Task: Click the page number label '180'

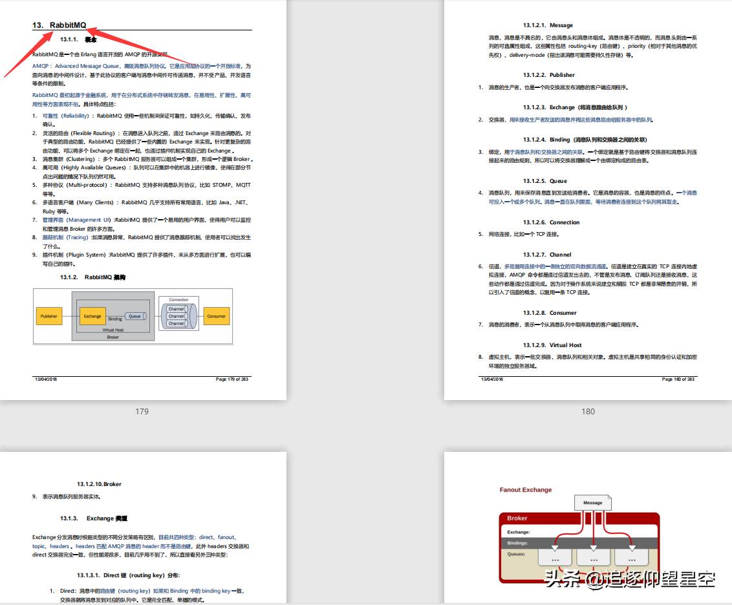Action: (x=588, y=412)
